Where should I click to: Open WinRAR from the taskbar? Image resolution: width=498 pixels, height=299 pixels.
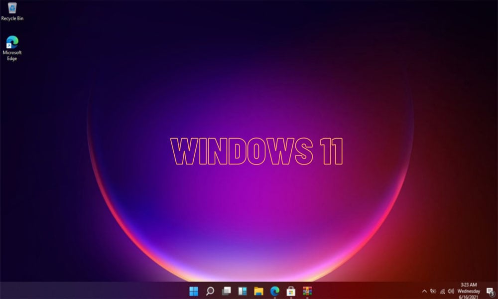tap(307, 291)
